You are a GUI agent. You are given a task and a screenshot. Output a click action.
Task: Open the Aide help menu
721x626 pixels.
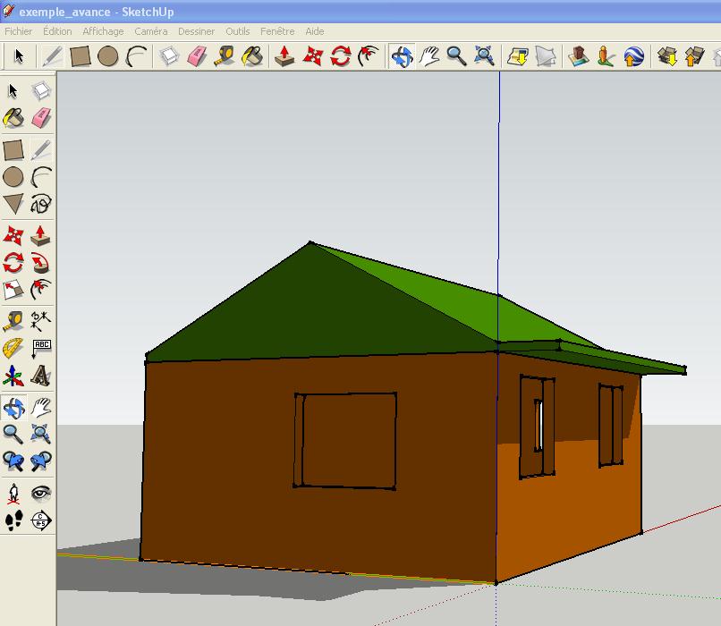point(315,31)
